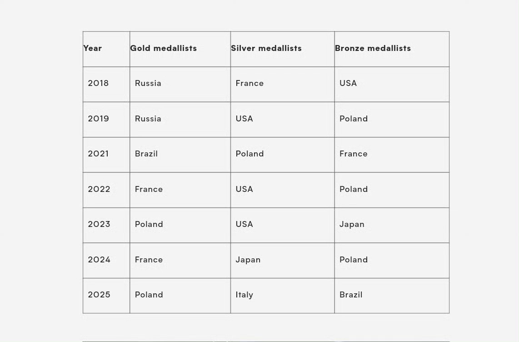Select the Silver medallists header cell
This screenshot has width=519, height=342.
click(282, 49)
